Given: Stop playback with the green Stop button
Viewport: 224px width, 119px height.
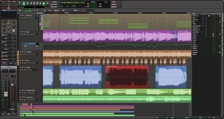Looking at the screenshot, I should click(x=44, y=3).
